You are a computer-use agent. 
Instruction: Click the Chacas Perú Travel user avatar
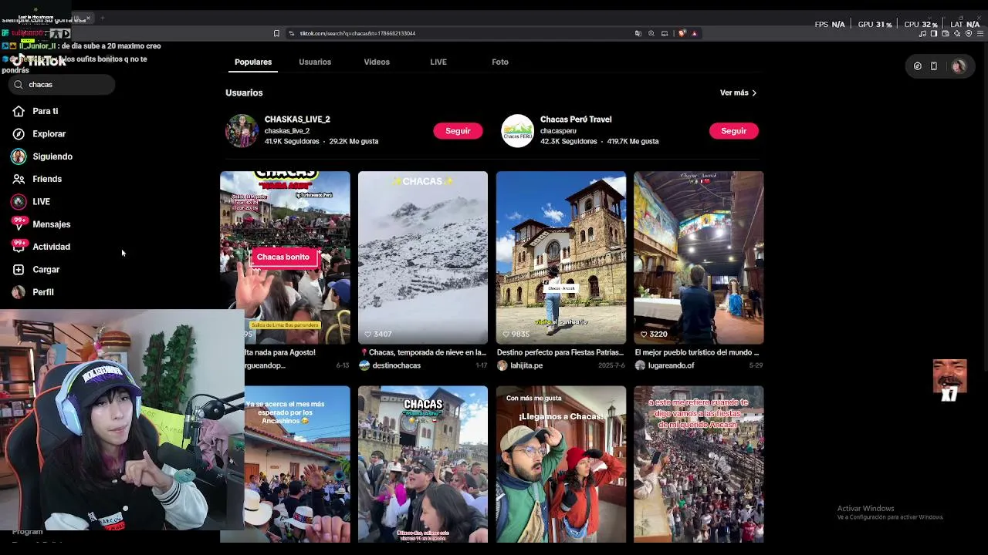click(517, 130)
